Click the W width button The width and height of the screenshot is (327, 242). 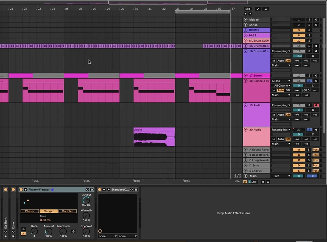coord(268,182)
